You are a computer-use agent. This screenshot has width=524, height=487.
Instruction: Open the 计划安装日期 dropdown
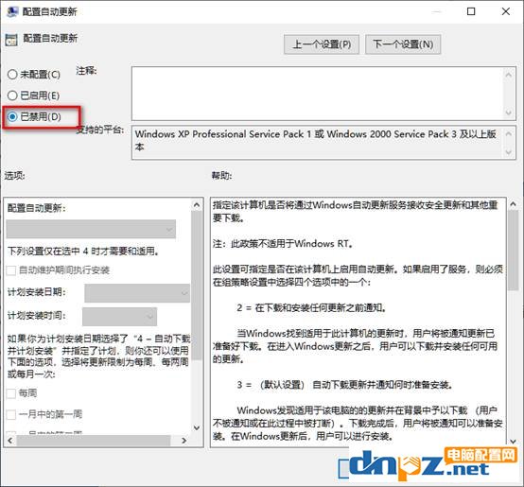pos(137,293)
